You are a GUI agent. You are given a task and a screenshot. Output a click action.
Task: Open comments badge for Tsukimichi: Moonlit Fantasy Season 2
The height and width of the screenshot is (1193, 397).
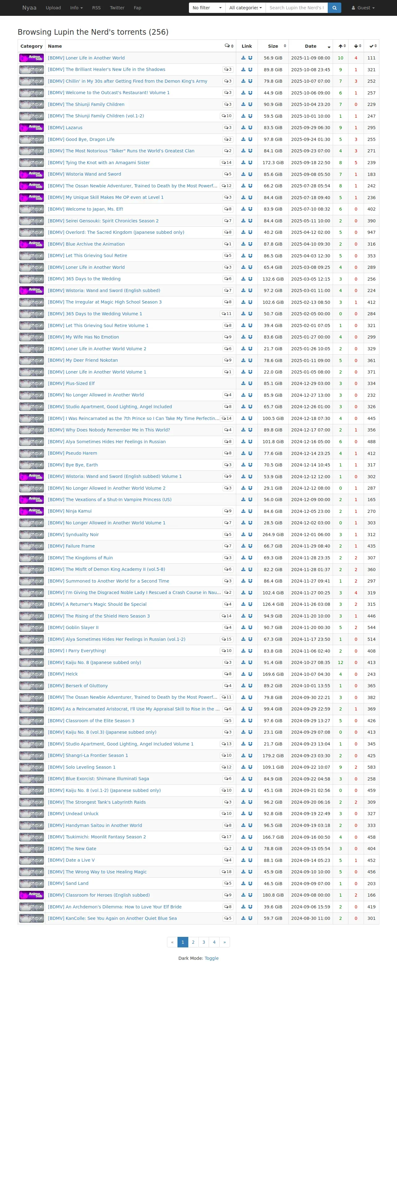226,837
